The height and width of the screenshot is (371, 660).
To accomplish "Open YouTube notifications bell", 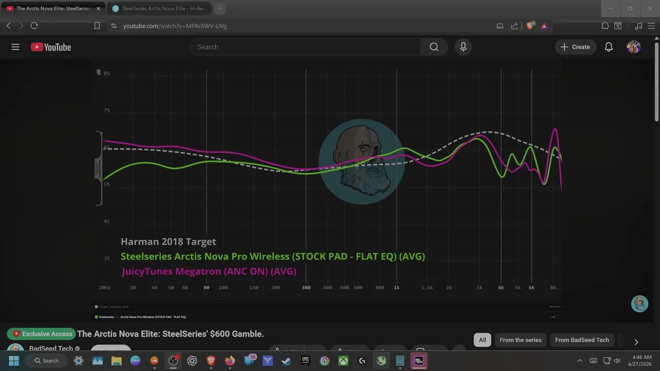I will click(609, 47).
